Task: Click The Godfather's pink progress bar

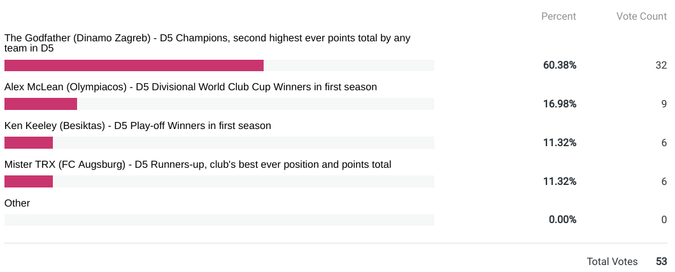Action: (134, 65)
